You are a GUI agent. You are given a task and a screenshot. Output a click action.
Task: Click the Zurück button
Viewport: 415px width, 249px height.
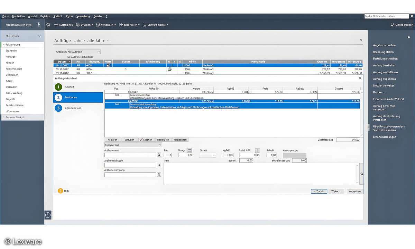coord(319,191)
